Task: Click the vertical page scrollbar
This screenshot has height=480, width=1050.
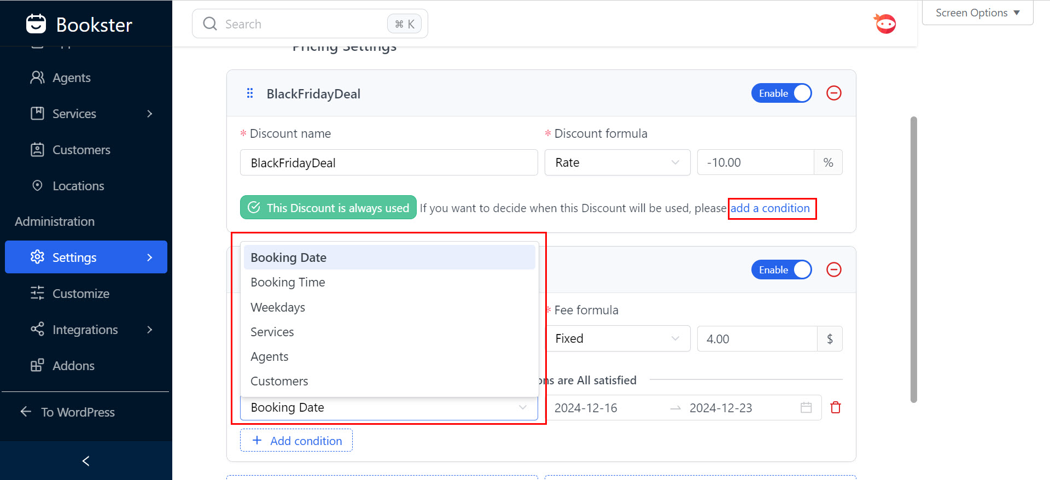Action: point(913,260)
